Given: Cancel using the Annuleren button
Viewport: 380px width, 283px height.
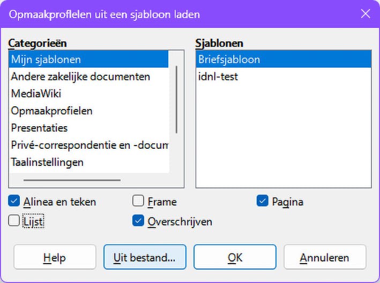Looking at the screenshot, I should click(x=325, y=257).
